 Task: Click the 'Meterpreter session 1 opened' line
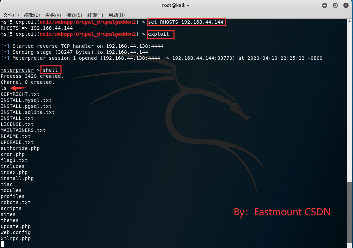(x=161, y=58)
